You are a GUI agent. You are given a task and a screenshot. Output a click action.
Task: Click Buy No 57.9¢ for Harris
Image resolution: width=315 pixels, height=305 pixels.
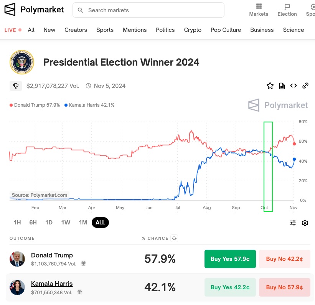284,287
